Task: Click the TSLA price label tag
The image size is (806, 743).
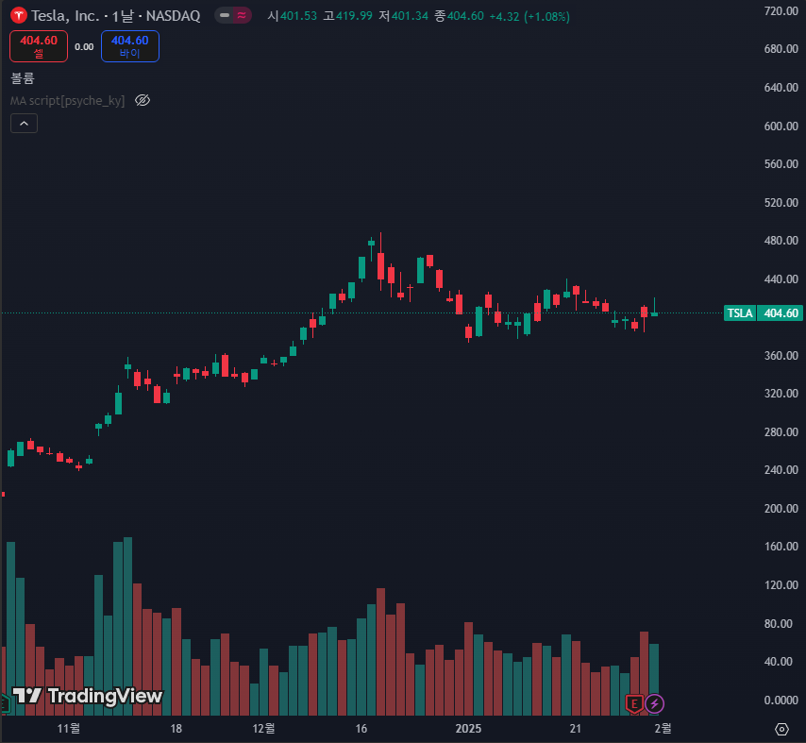Action: coord(740,313)
